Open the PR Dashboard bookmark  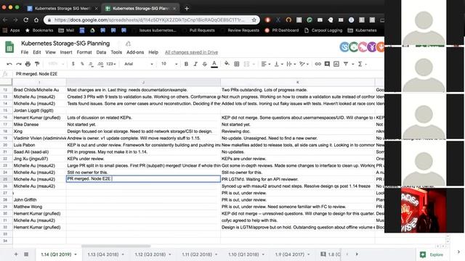click(282, 30)
